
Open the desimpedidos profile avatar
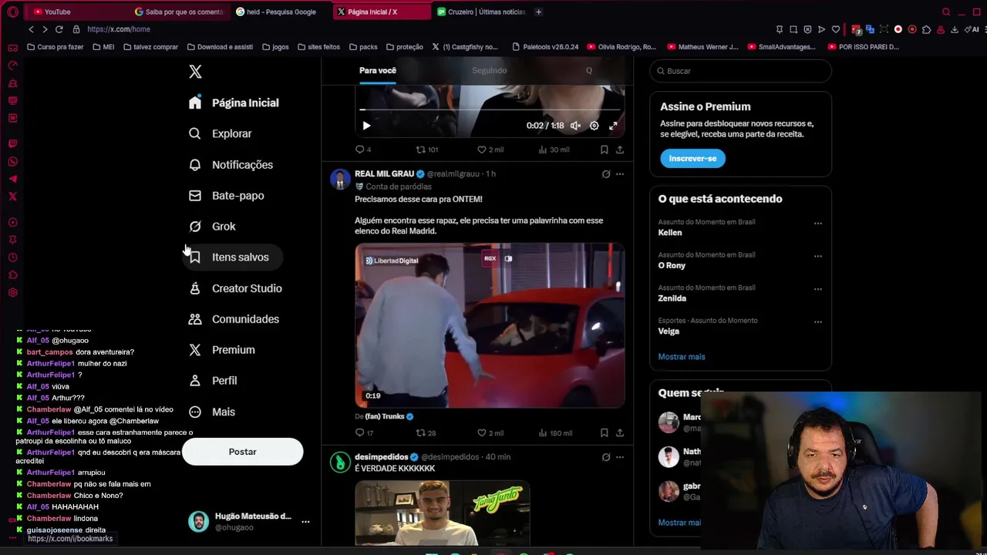coord(340,462)
